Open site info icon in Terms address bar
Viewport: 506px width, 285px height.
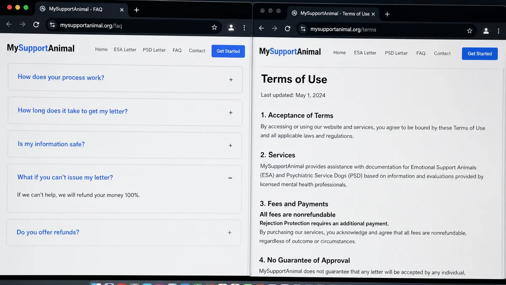coord(303,29)
